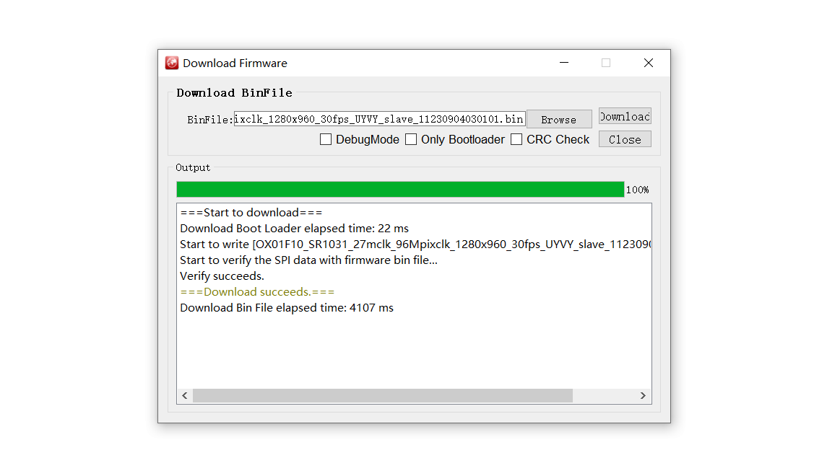This screenshot has height=476, width=827.
Task: Click the green download progress bar
Action: [400, 190]
